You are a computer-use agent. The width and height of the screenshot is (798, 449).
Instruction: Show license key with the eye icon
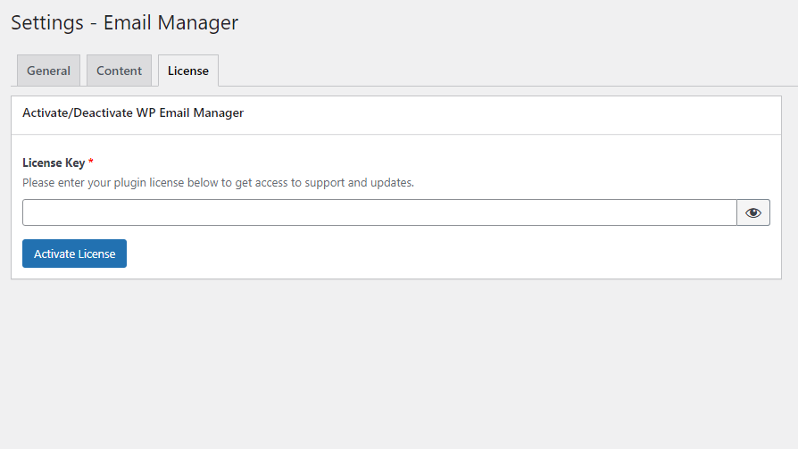pos(753,212)
